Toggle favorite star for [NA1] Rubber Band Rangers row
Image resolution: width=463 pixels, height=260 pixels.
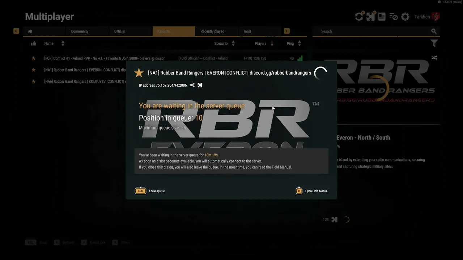click(34, 70)
